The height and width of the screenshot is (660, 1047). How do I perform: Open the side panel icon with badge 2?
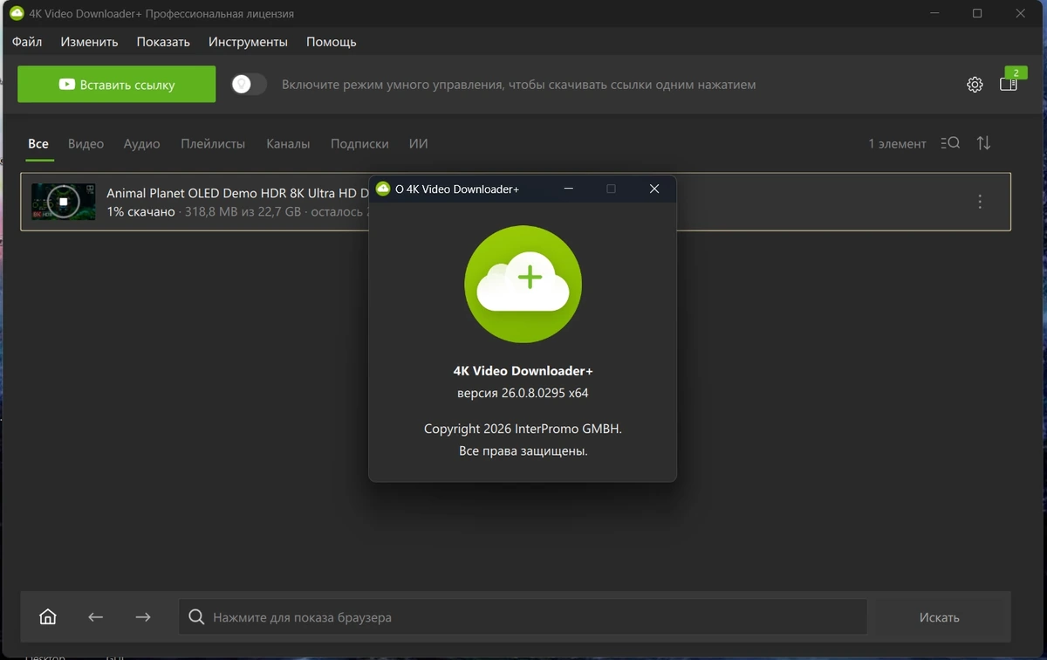(1009, 84)
